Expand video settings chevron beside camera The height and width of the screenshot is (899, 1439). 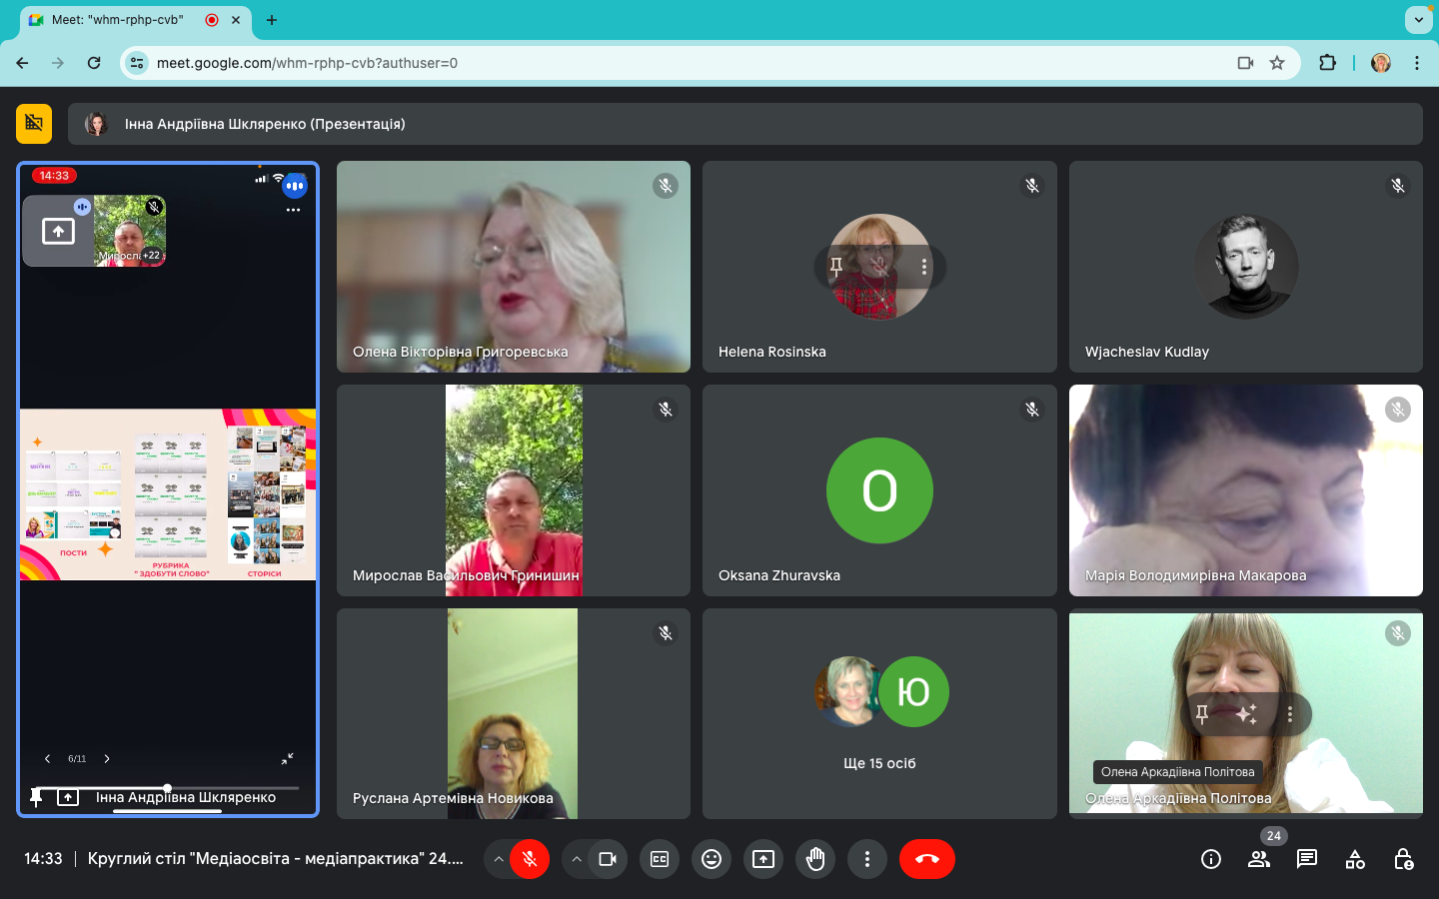pyautogui.click(x=577, y=859)
